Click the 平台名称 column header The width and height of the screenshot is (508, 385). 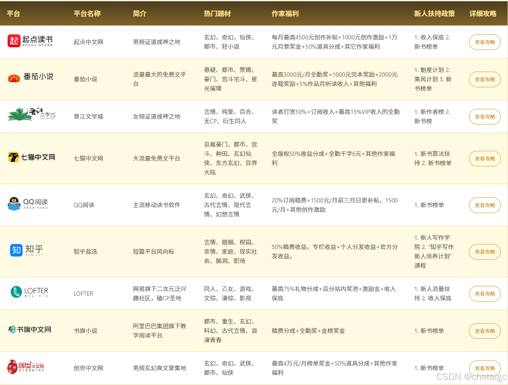[x=87, y=14]
